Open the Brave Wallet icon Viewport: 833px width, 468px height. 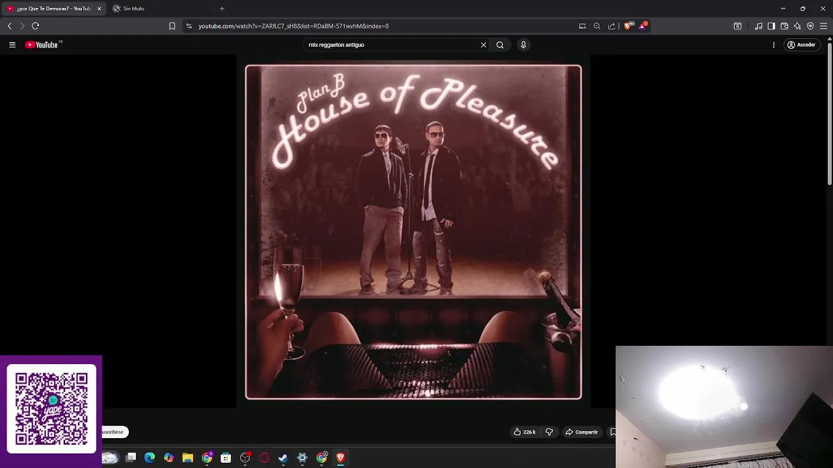pos(784,26)
